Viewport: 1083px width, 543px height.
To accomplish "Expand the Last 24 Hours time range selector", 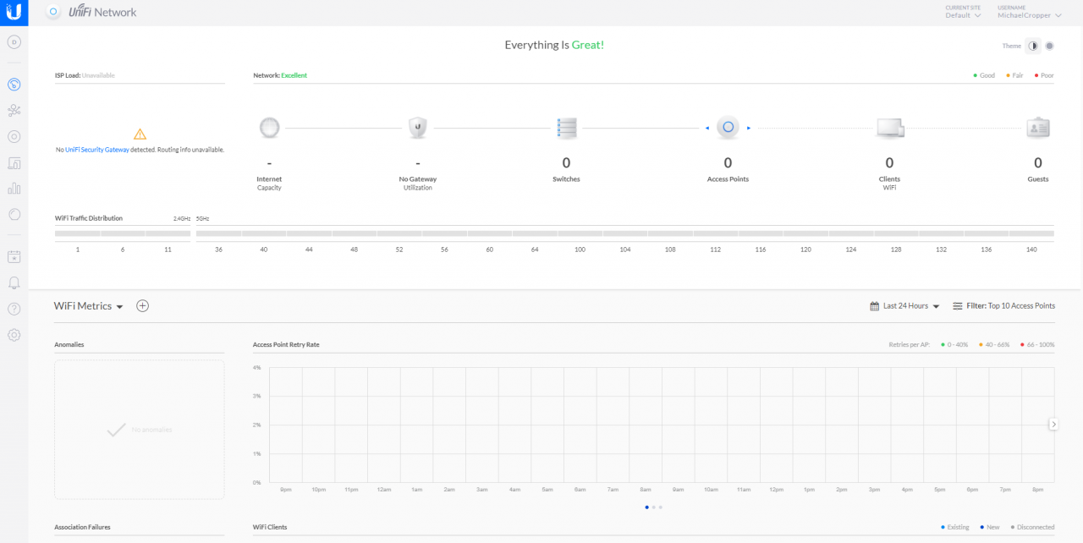I will 904,305.
